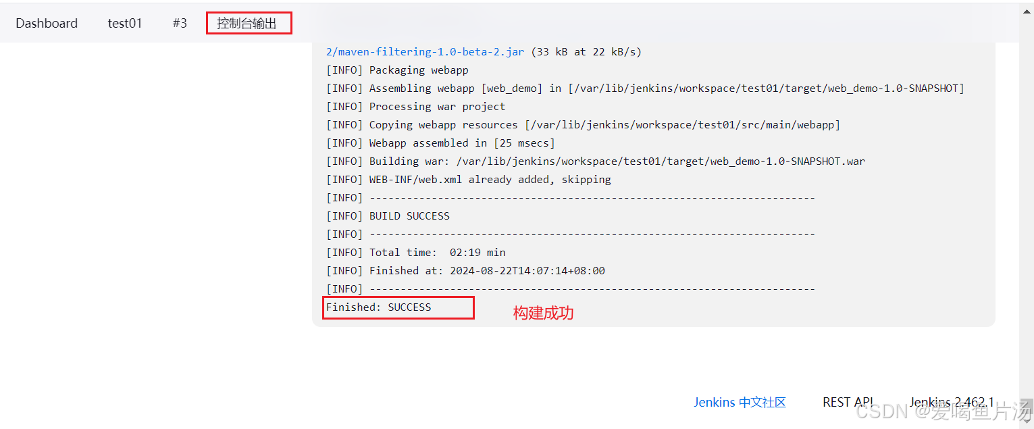Click the 'Copying webapp resources' log line
Viewport: 1034px width, 429px height.
point(583,124)
